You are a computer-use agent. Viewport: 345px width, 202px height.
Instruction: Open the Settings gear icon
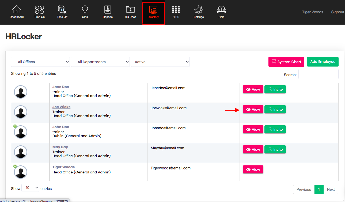[199, 10]
